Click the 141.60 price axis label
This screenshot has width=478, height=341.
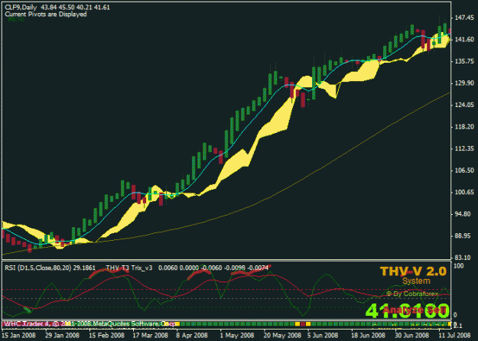[x=464, y=40]
